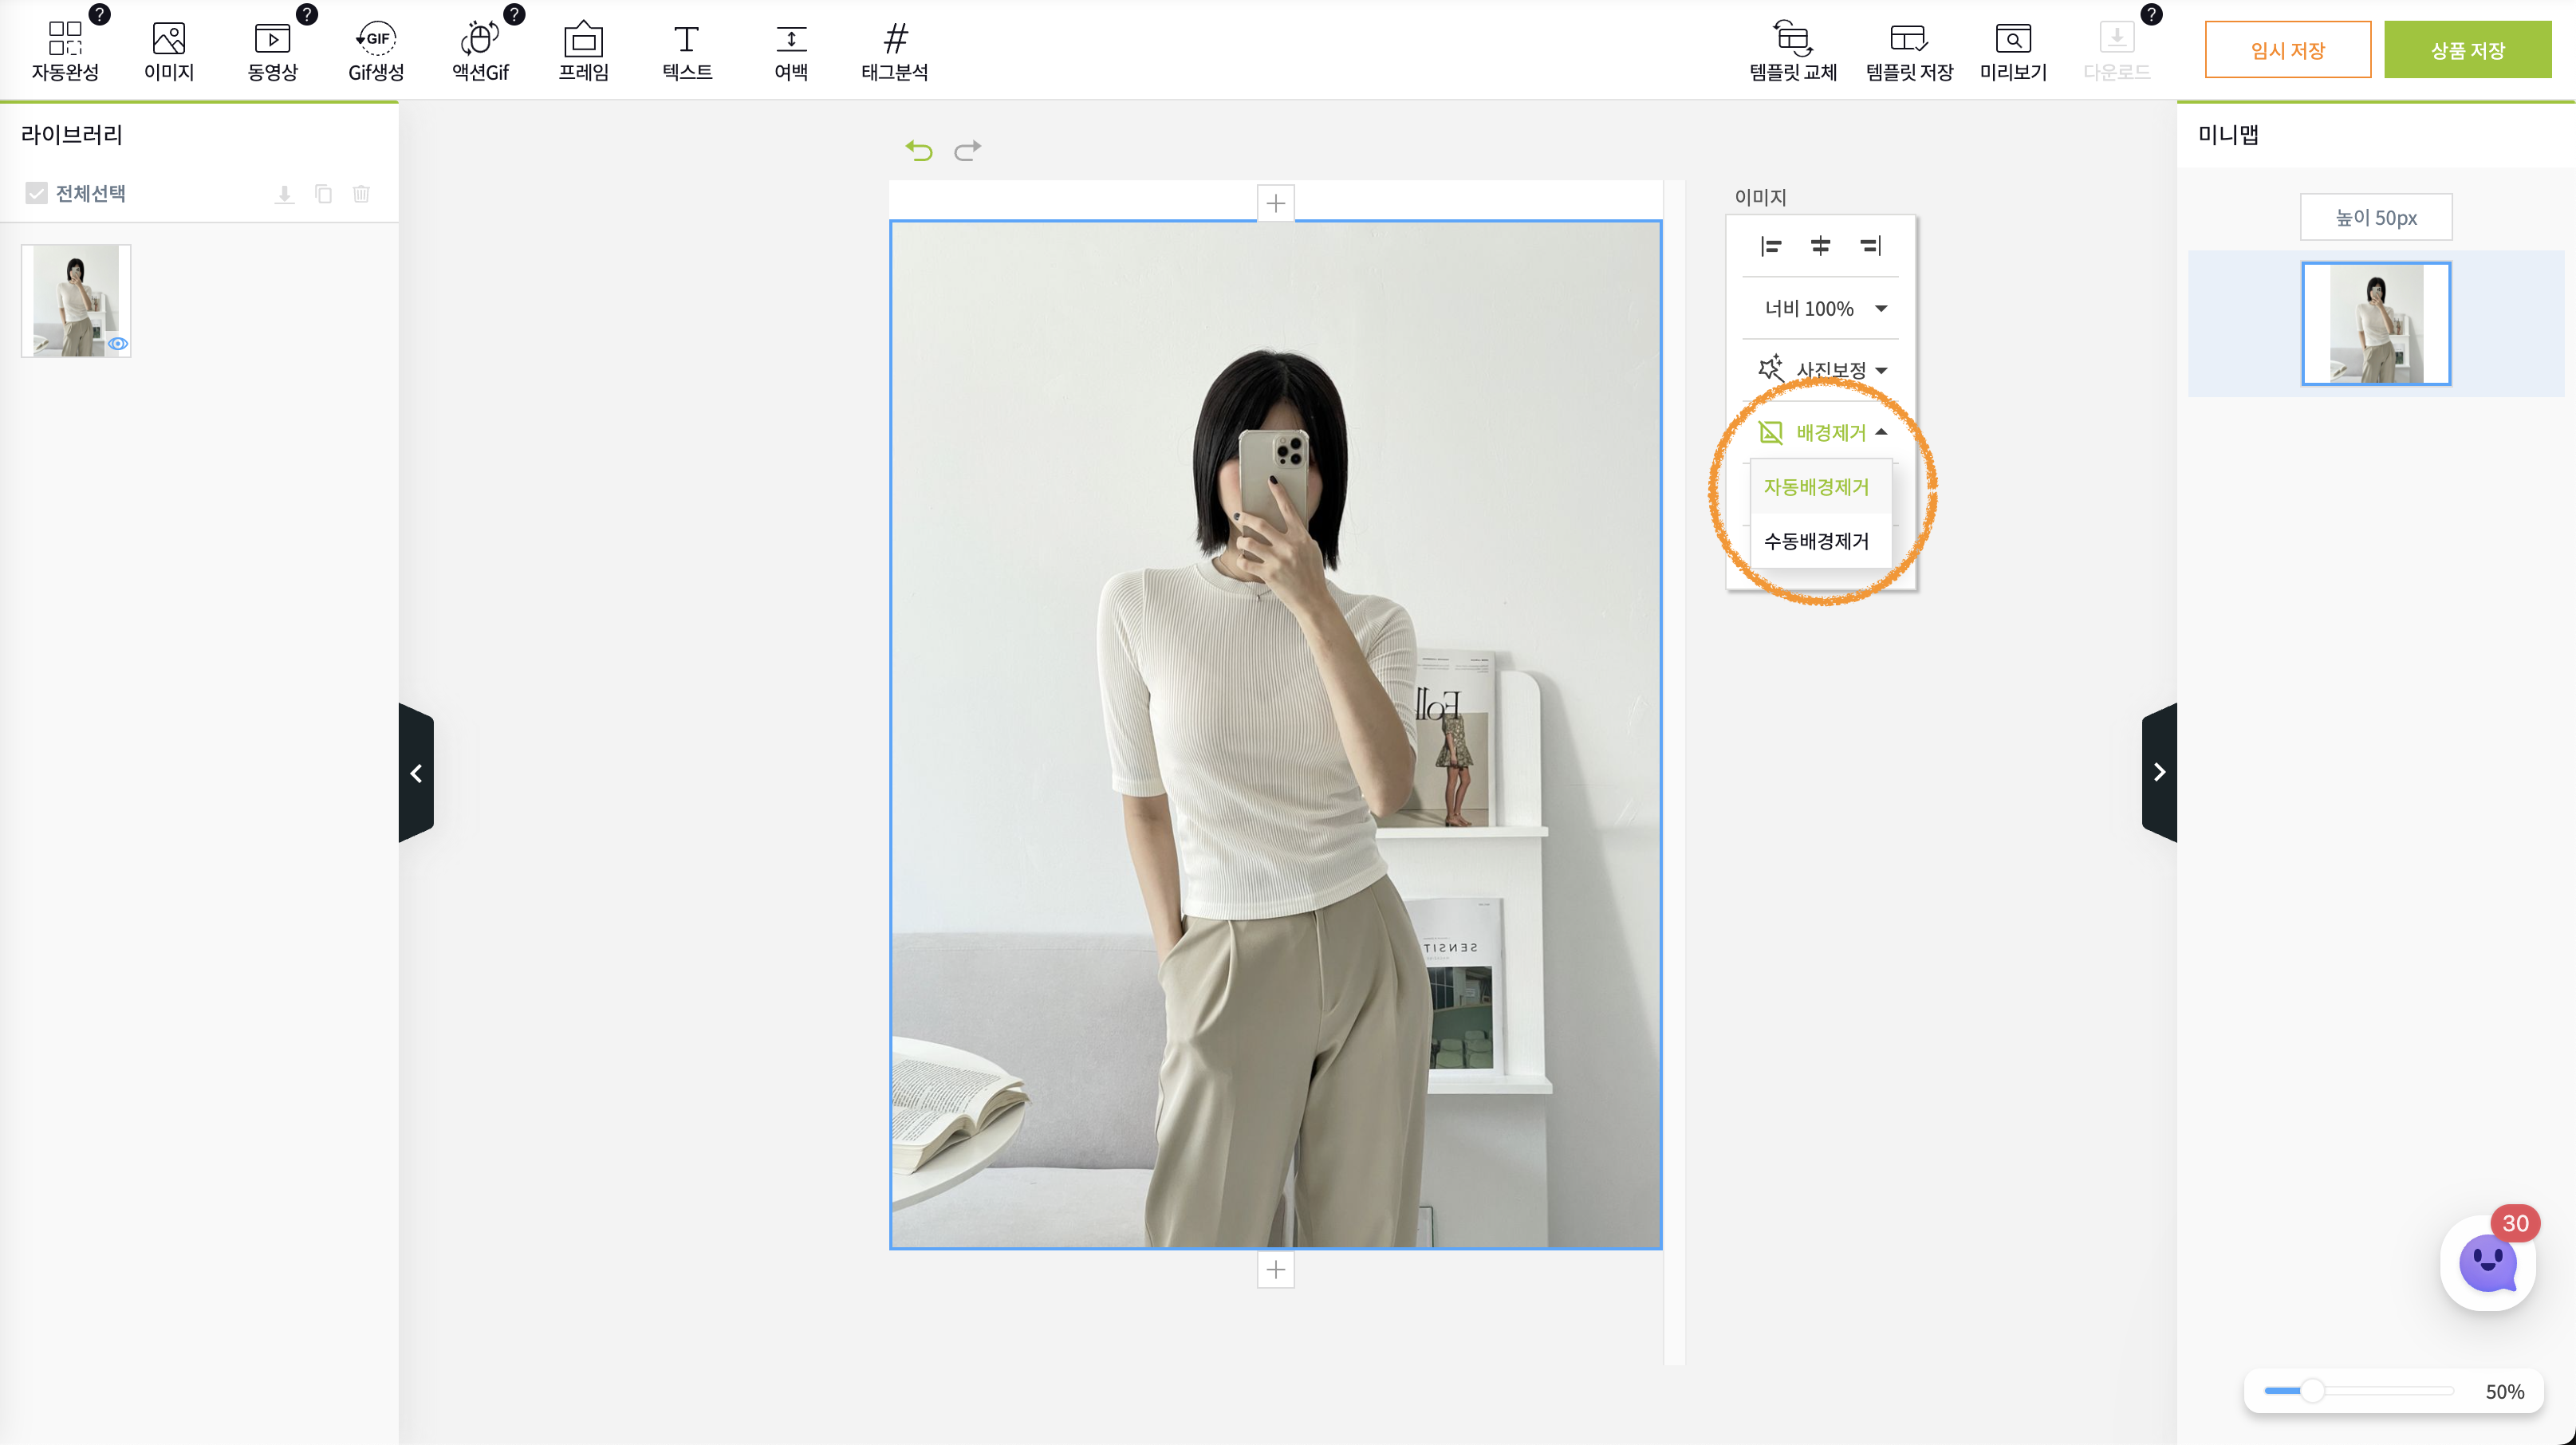Choose 수동배경제거 from the menu
2576x1445 pixels.
[x=1816, y=541]
